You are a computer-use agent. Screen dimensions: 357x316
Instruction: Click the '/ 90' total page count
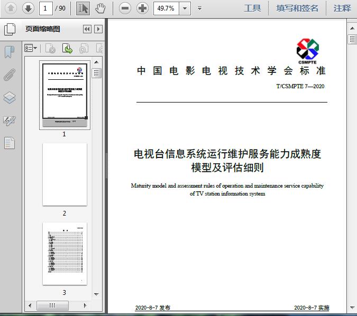pyautogui.click(x=60, y=8)
